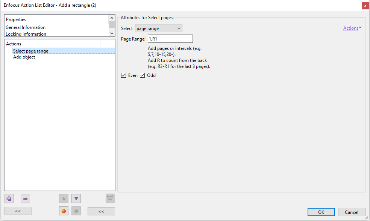
Task: Click into the Page Range input field
Action: pos(170,39)
